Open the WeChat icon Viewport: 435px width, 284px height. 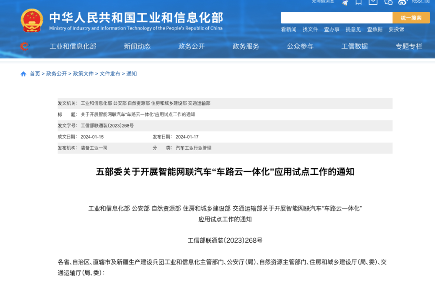click(388, 2)
